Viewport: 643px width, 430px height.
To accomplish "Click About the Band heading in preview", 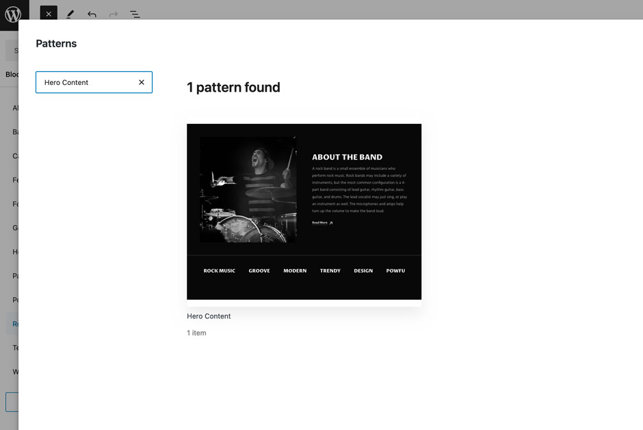I will 347,157.
